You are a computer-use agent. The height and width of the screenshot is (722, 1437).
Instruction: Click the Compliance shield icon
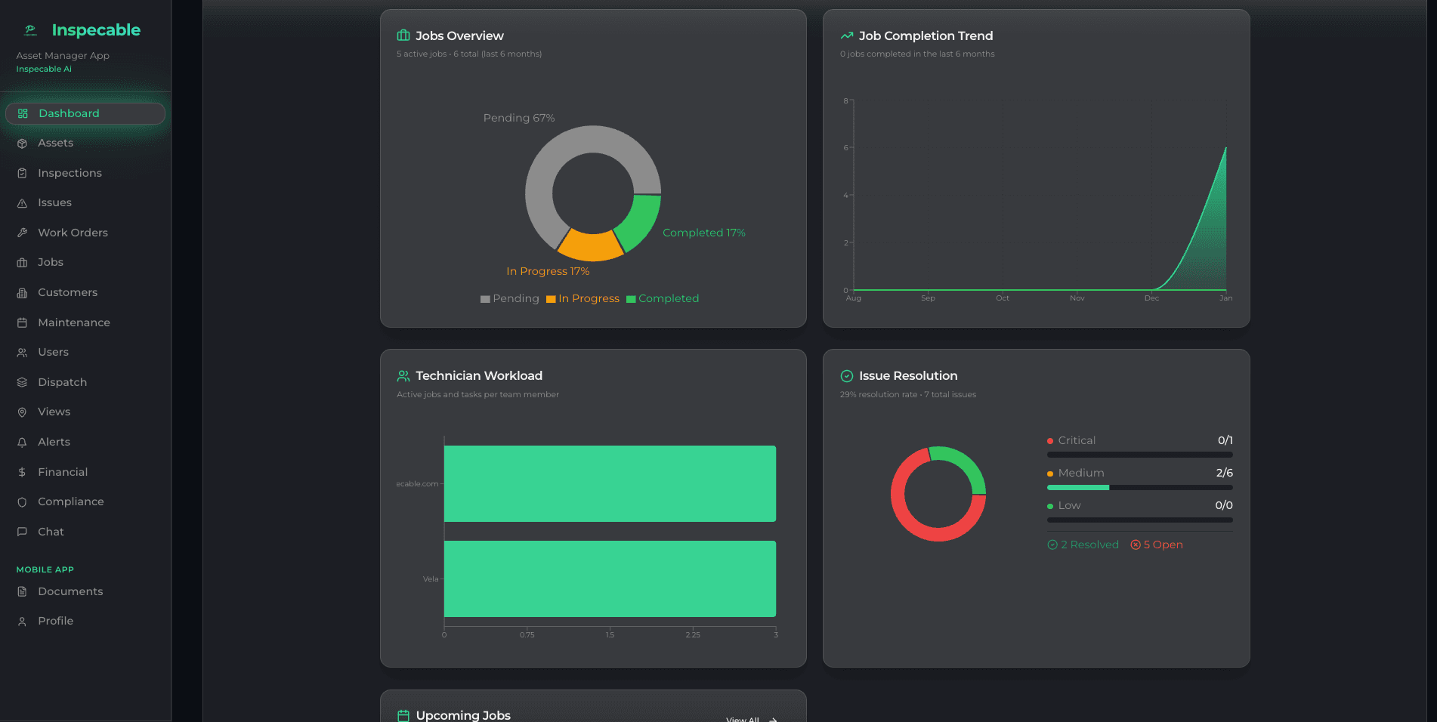22,502
